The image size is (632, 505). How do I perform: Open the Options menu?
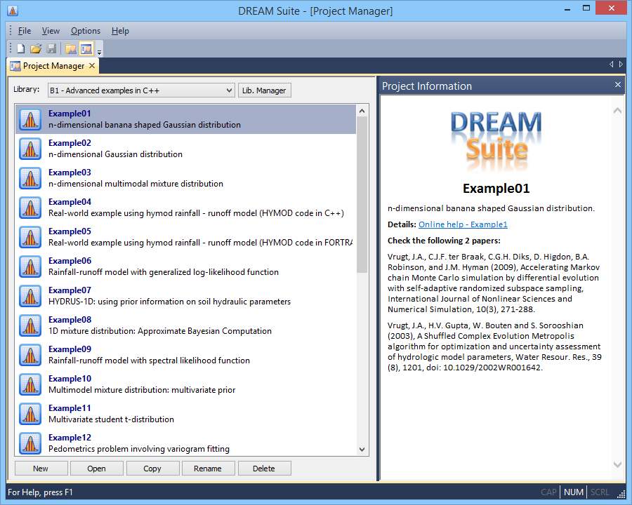(86, 31)
